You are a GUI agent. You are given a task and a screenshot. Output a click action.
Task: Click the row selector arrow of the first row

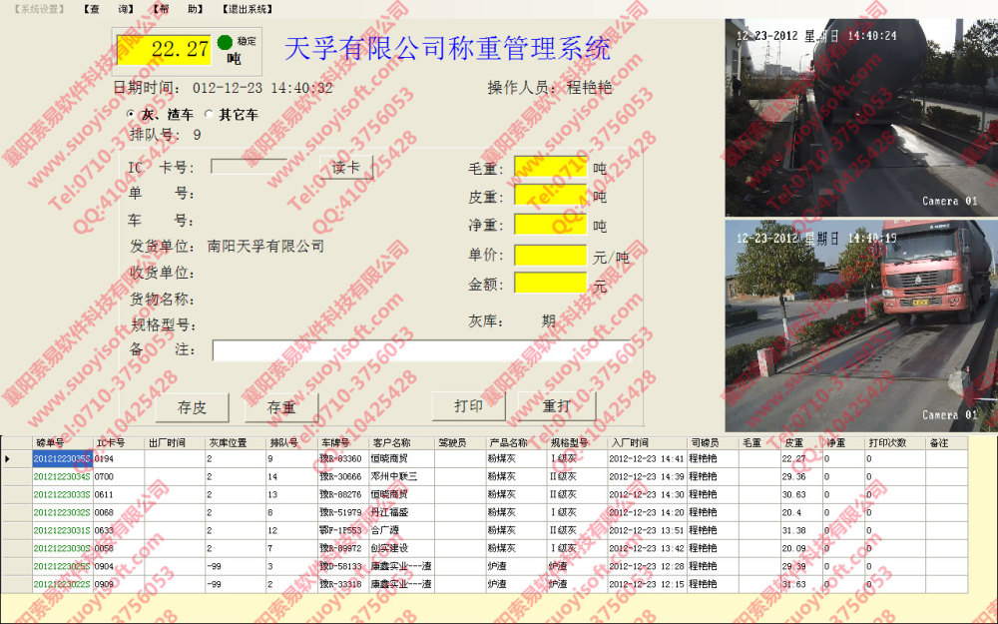17,458
